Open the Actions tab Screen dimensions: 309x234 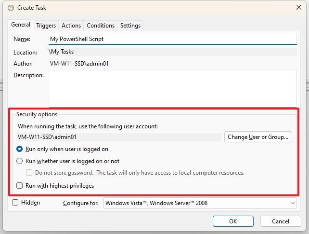coord(71,26)
